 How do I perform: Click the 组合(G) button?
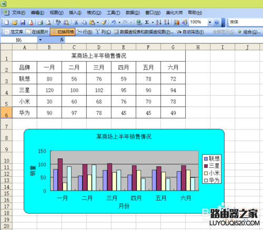[249, 32]
